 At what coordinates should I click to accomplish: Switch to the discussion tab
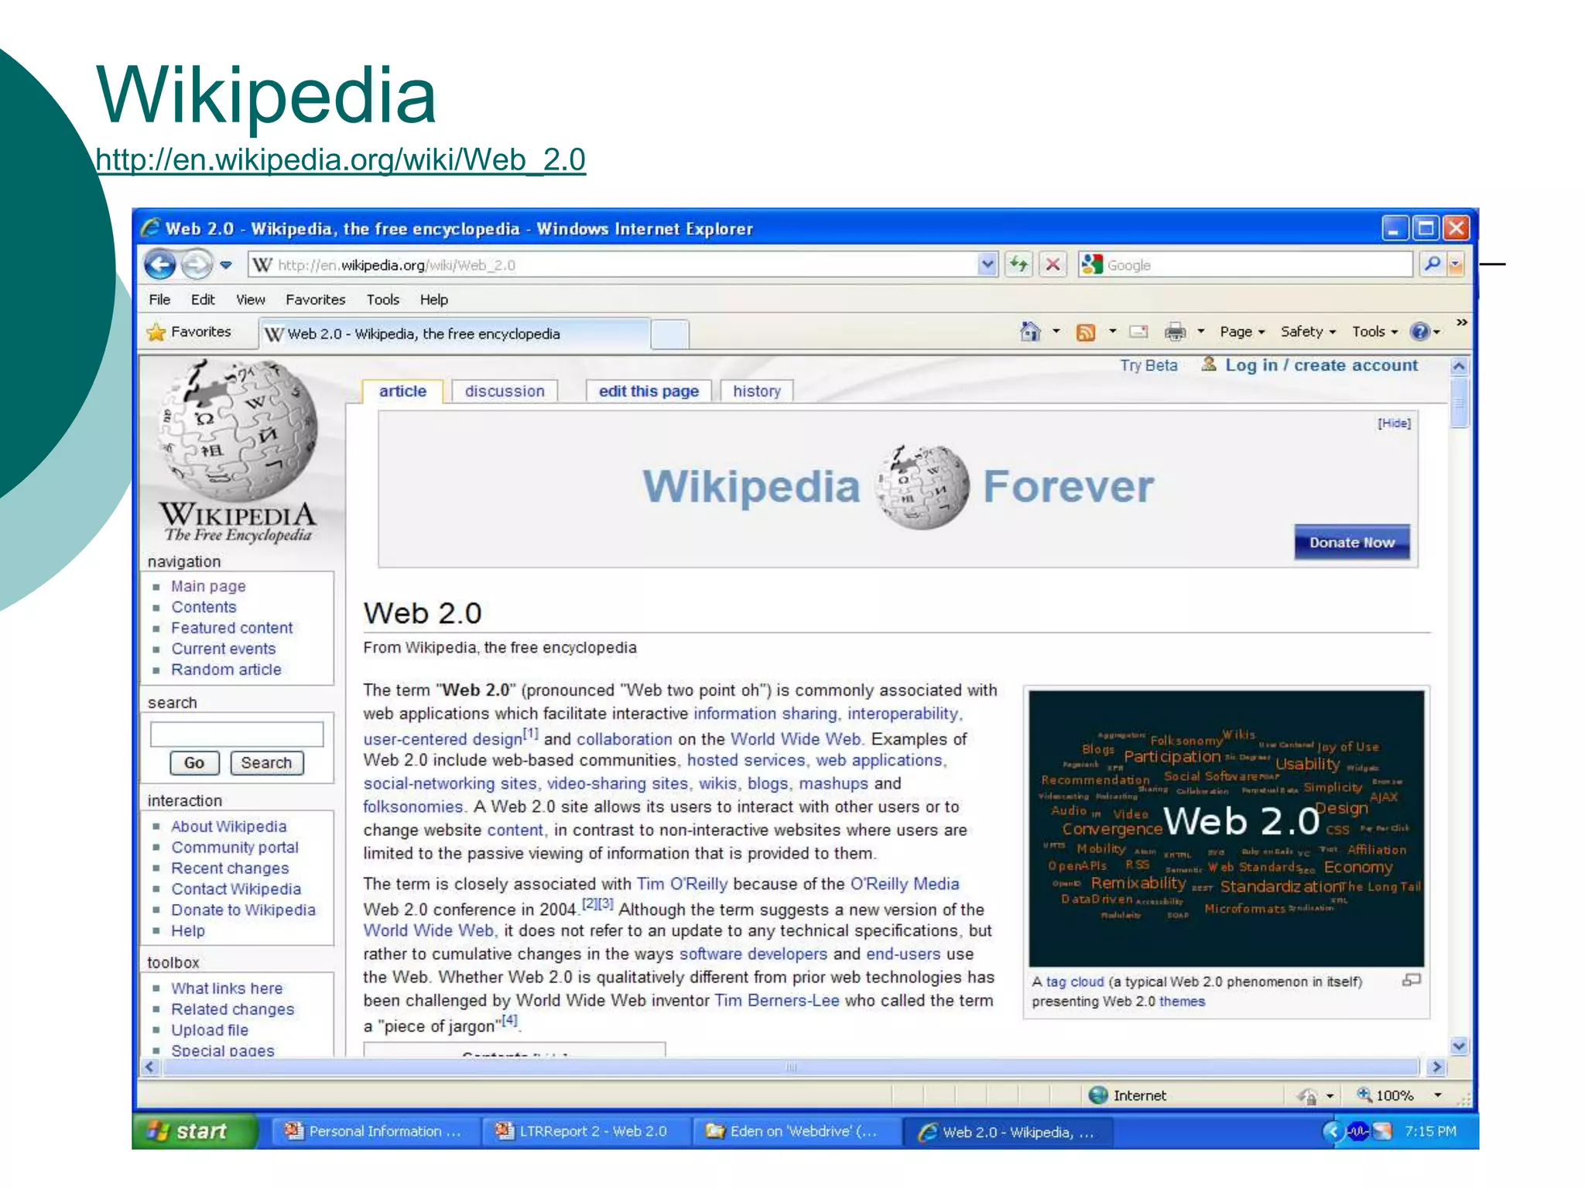[505, 392]
